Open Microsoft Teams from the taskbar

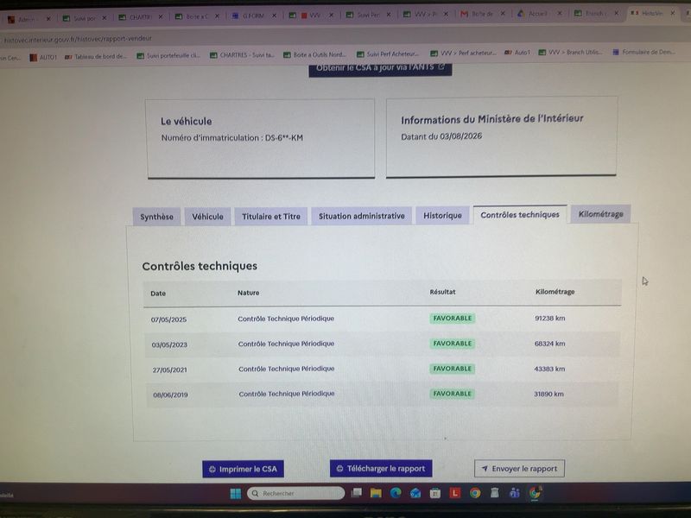(514, 493)
